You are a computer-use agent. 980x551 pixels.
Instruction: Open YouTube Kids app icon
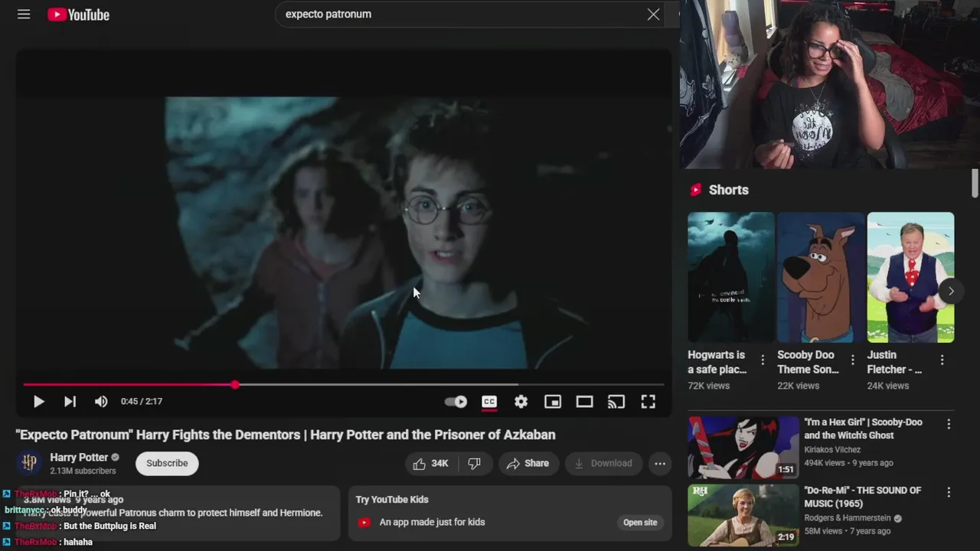pos(364,523)
